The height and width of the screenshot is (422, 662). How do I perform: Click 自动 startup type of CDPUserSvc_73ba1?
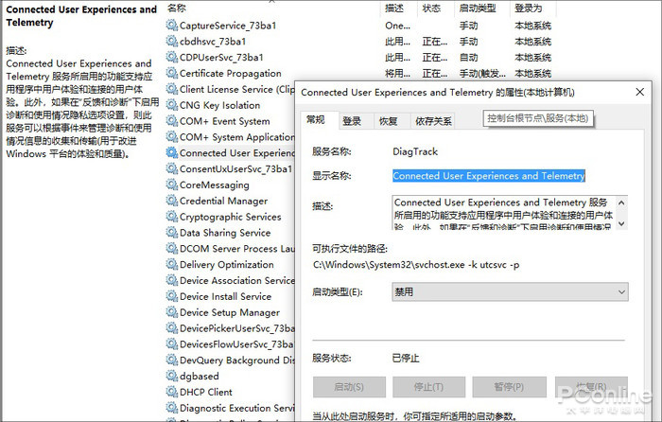(469, 58)
